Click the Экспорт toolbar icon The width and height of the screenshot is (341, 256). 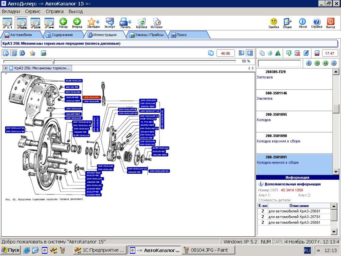pos(110,23)
